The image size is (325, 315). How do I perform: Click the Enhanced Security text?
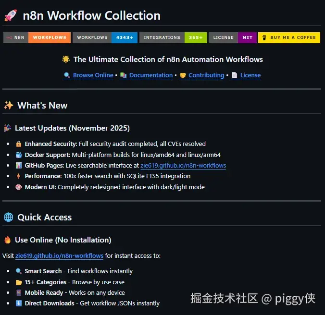(x=51, y=144)
